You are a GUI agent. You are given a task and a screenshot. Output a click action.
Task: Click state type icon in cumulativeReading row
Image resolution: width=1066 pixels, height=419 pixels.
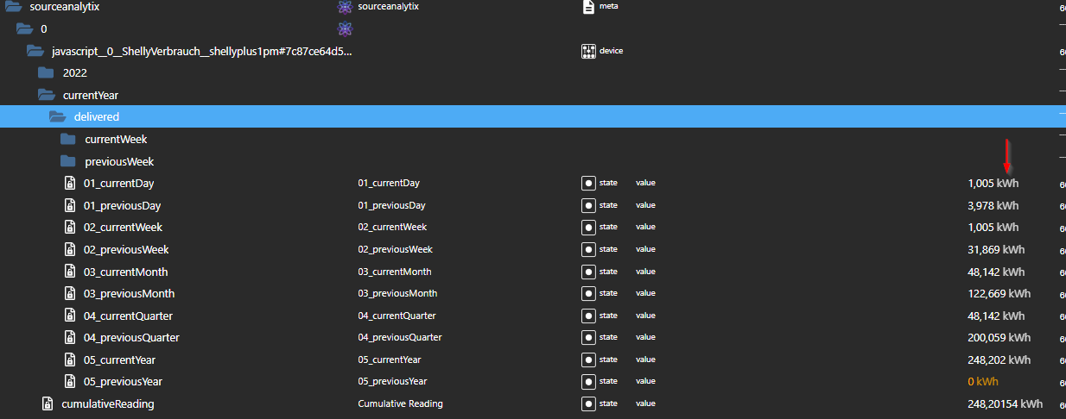[588, 403]
